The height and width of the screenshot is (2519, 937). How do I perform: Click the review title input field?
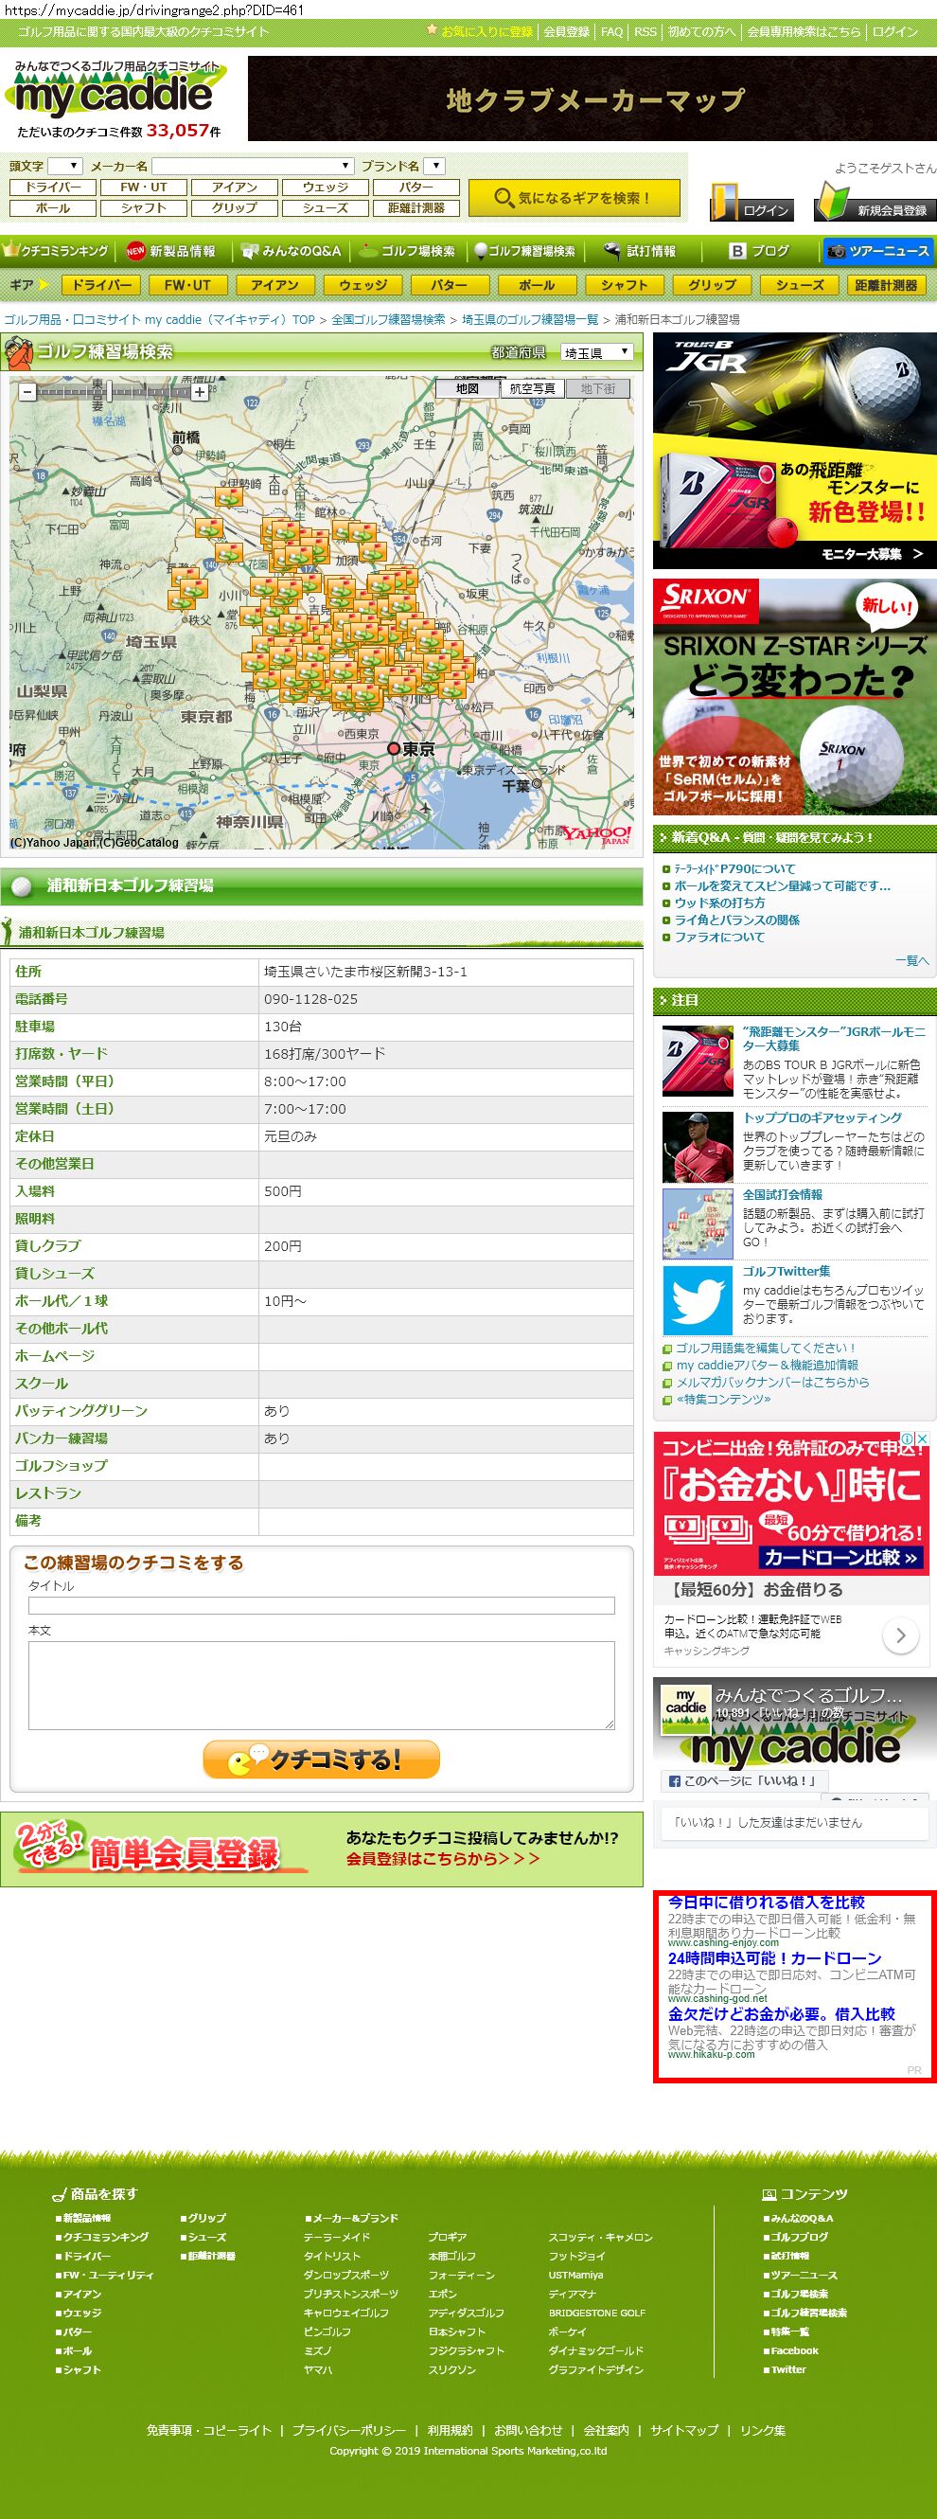[322, 1605]
